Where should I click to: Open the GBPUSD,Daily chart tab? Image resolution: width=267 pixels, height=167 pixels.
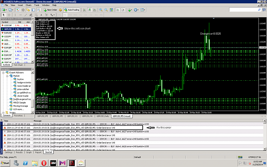(x=103, y=116)
